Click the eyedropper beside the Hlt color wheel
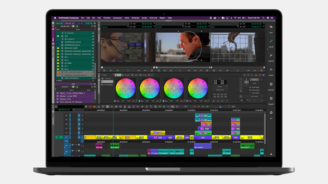 184,101
